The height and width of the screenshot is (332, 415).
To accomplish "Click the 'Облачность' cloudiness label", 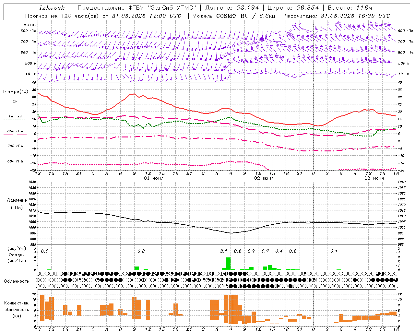I will pyautogui.click(x=17, y=281).
